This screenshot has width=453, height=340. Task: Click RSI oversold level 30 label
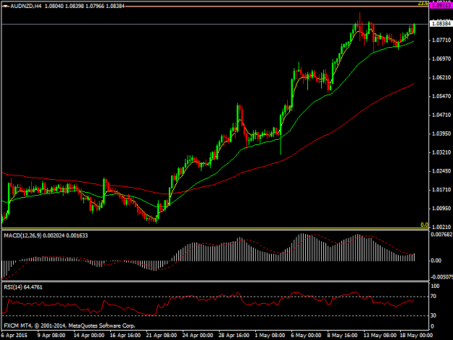pos(433,315)
